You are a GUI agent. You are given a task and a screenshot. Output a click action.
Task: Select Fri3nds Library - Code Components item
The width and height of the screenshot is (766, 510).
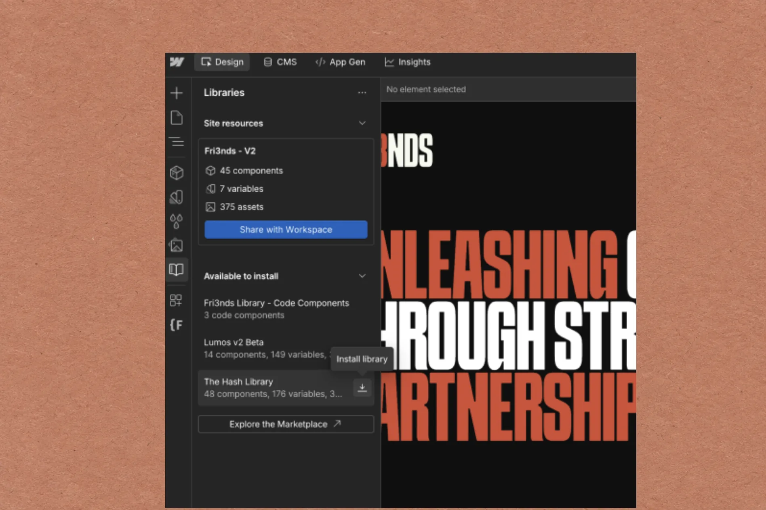(285, 309)
